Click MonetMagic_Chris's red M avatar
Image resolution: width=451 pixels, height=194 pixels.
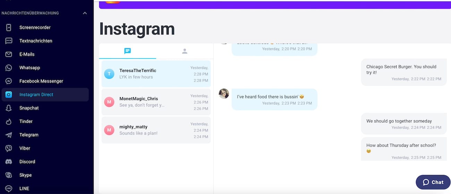109,102
